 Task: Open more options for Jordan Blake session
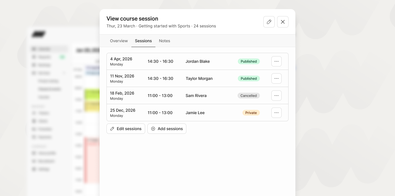tap(276, 61)
